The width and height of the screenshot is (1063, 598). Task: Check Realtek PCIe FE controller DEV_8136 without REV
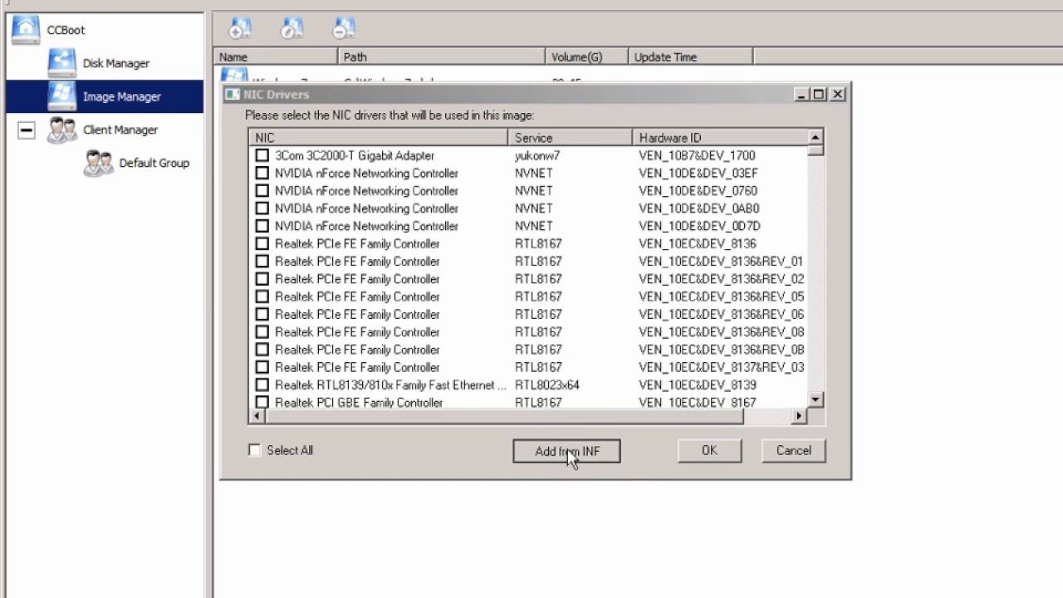[262, 243]
